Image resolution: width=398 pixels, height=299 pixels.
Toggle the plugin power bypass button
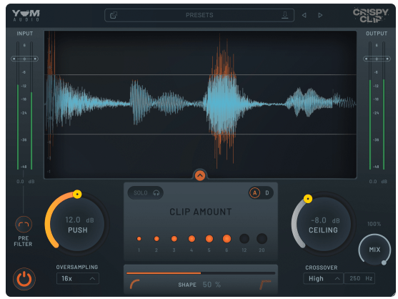click(24, 279)
